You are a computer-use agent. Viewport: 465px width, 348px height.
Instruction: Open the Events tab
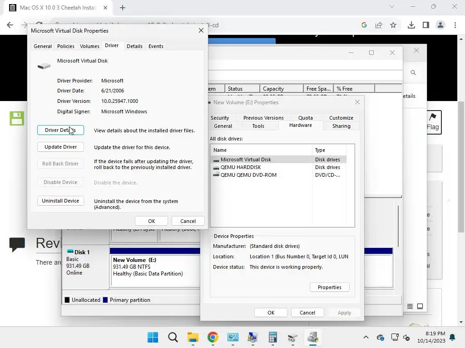(x=156, y=46)
